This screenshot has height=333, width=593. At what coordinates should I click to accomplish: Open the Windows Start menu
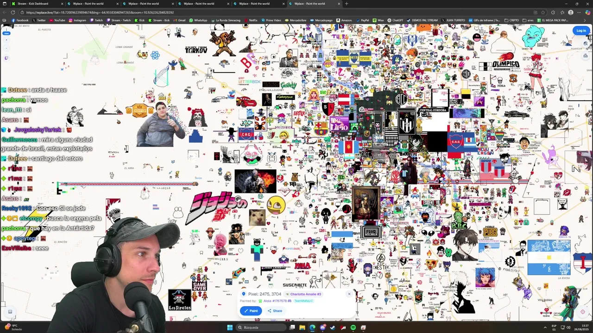pyautogui.click(x=230, y=327)
